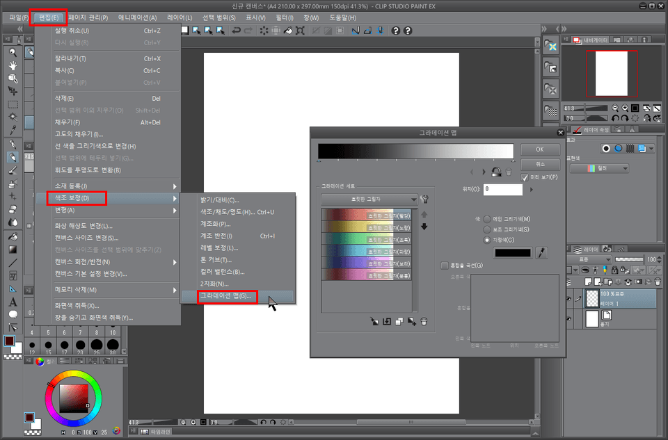This screenshot has height=440, width=668.
Task: Select Sub drawing color (S) radio
Action: (487, 230)
